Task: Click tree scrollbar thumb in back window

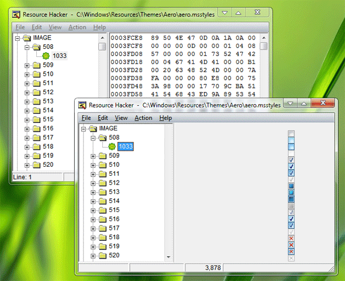Action: (x=102, y=47)
